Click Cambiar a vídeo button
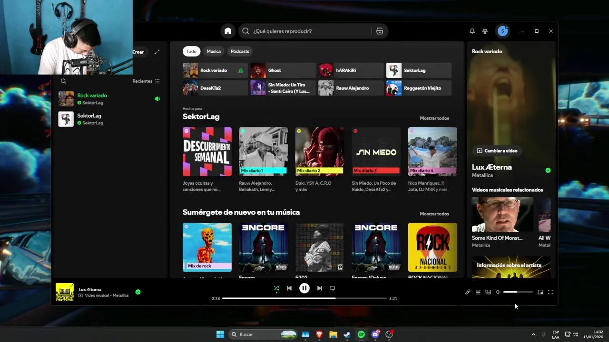 click(x=497, y=151)
